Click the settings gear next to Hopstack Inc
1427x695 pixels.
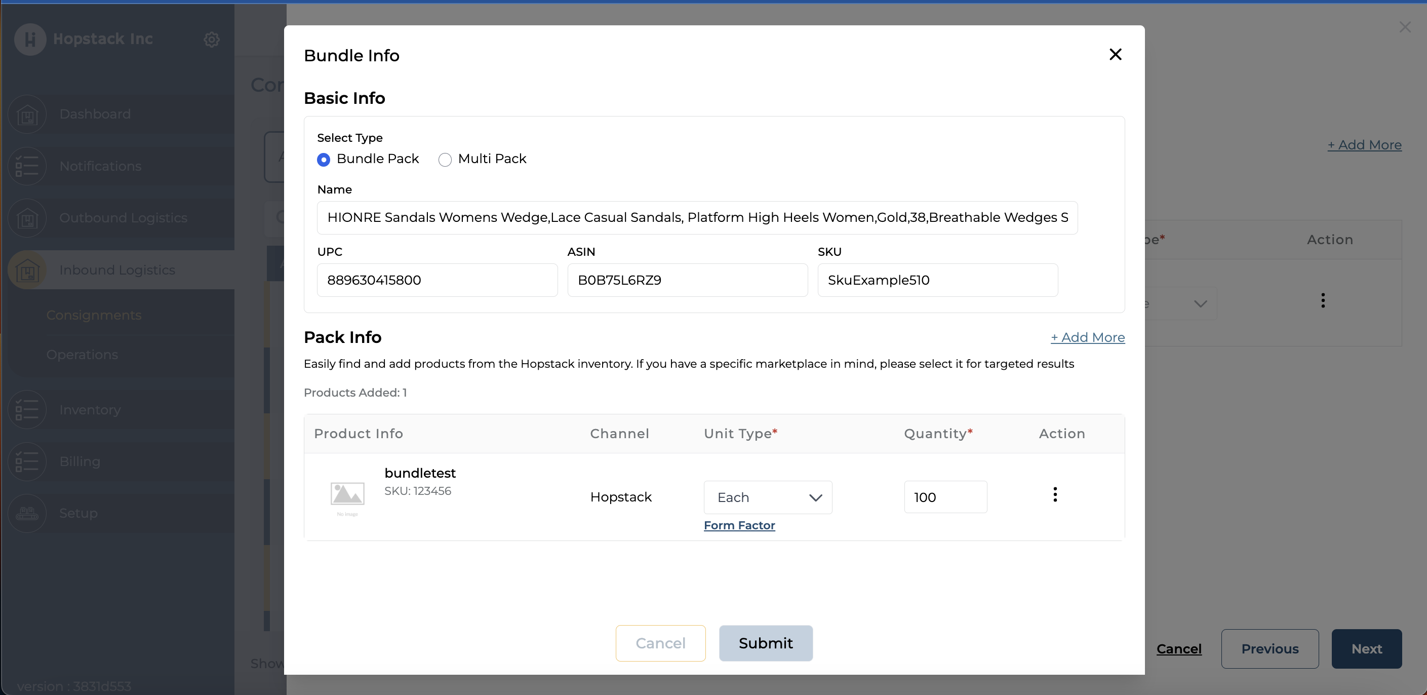pyautogui.click(x=211, y=40)
